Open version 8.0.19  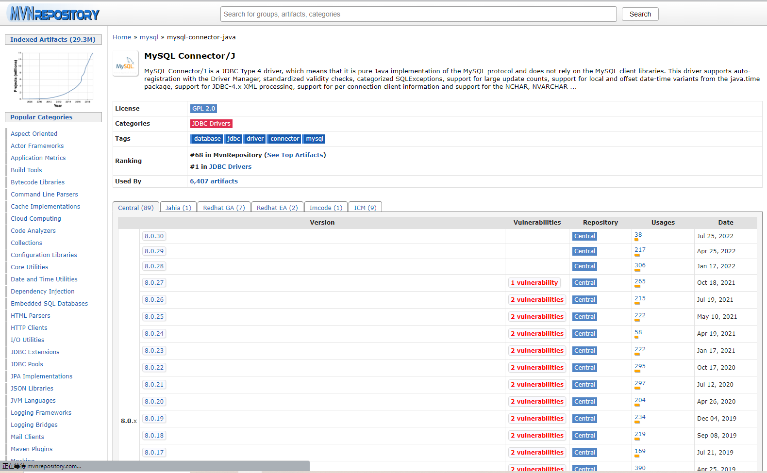154,419
